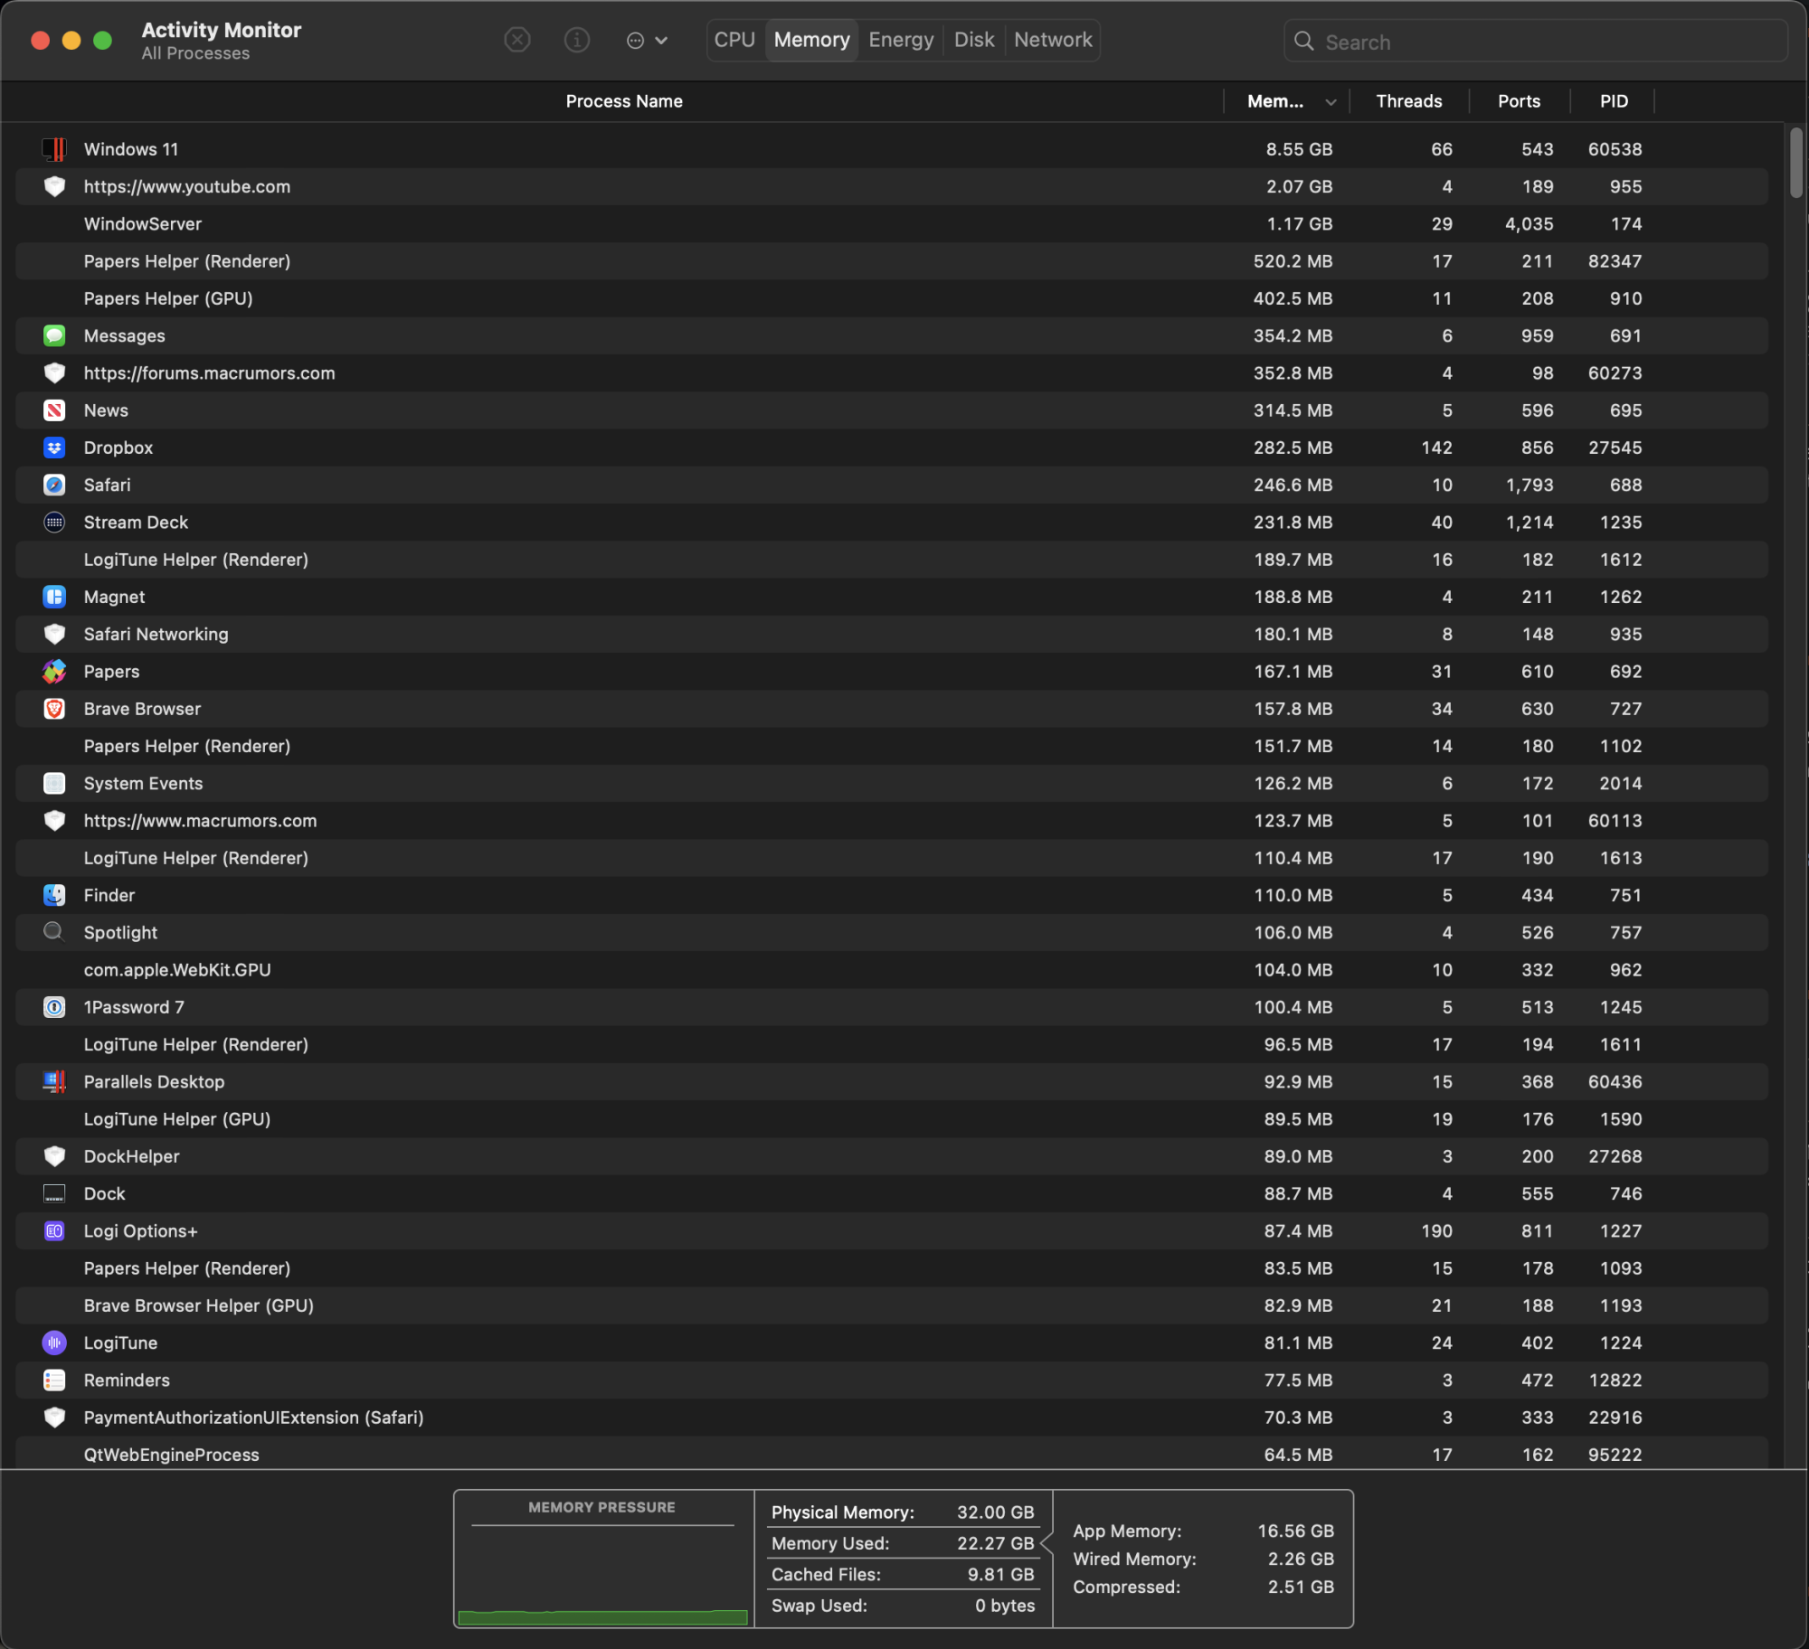
Task: Click the Spotlight magnifier icon
Action: pos(54,932)
